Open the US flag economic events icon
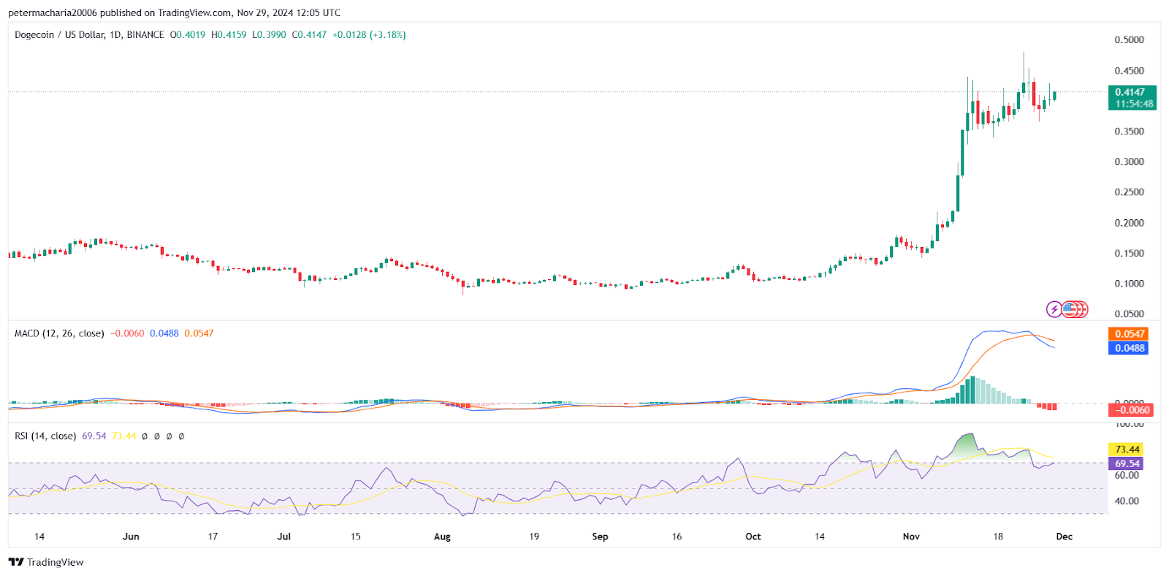 pos(1070,309)
